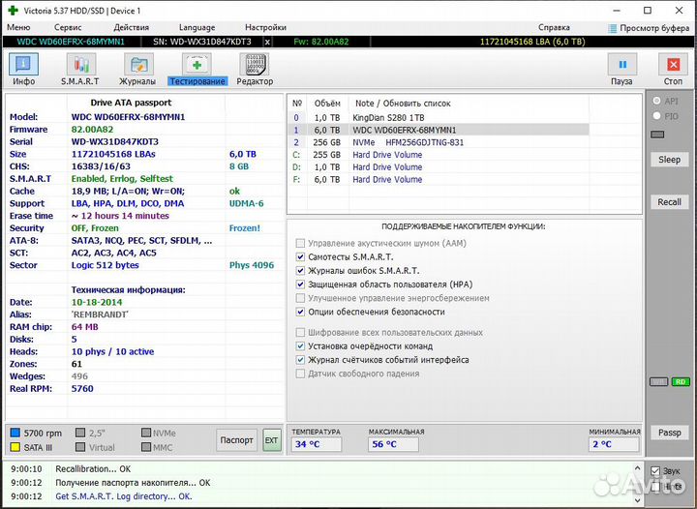Click Get S.M.A.R.T. Log directory log line
This screenshot has width=697, height=509.
[x=124, y=496]
